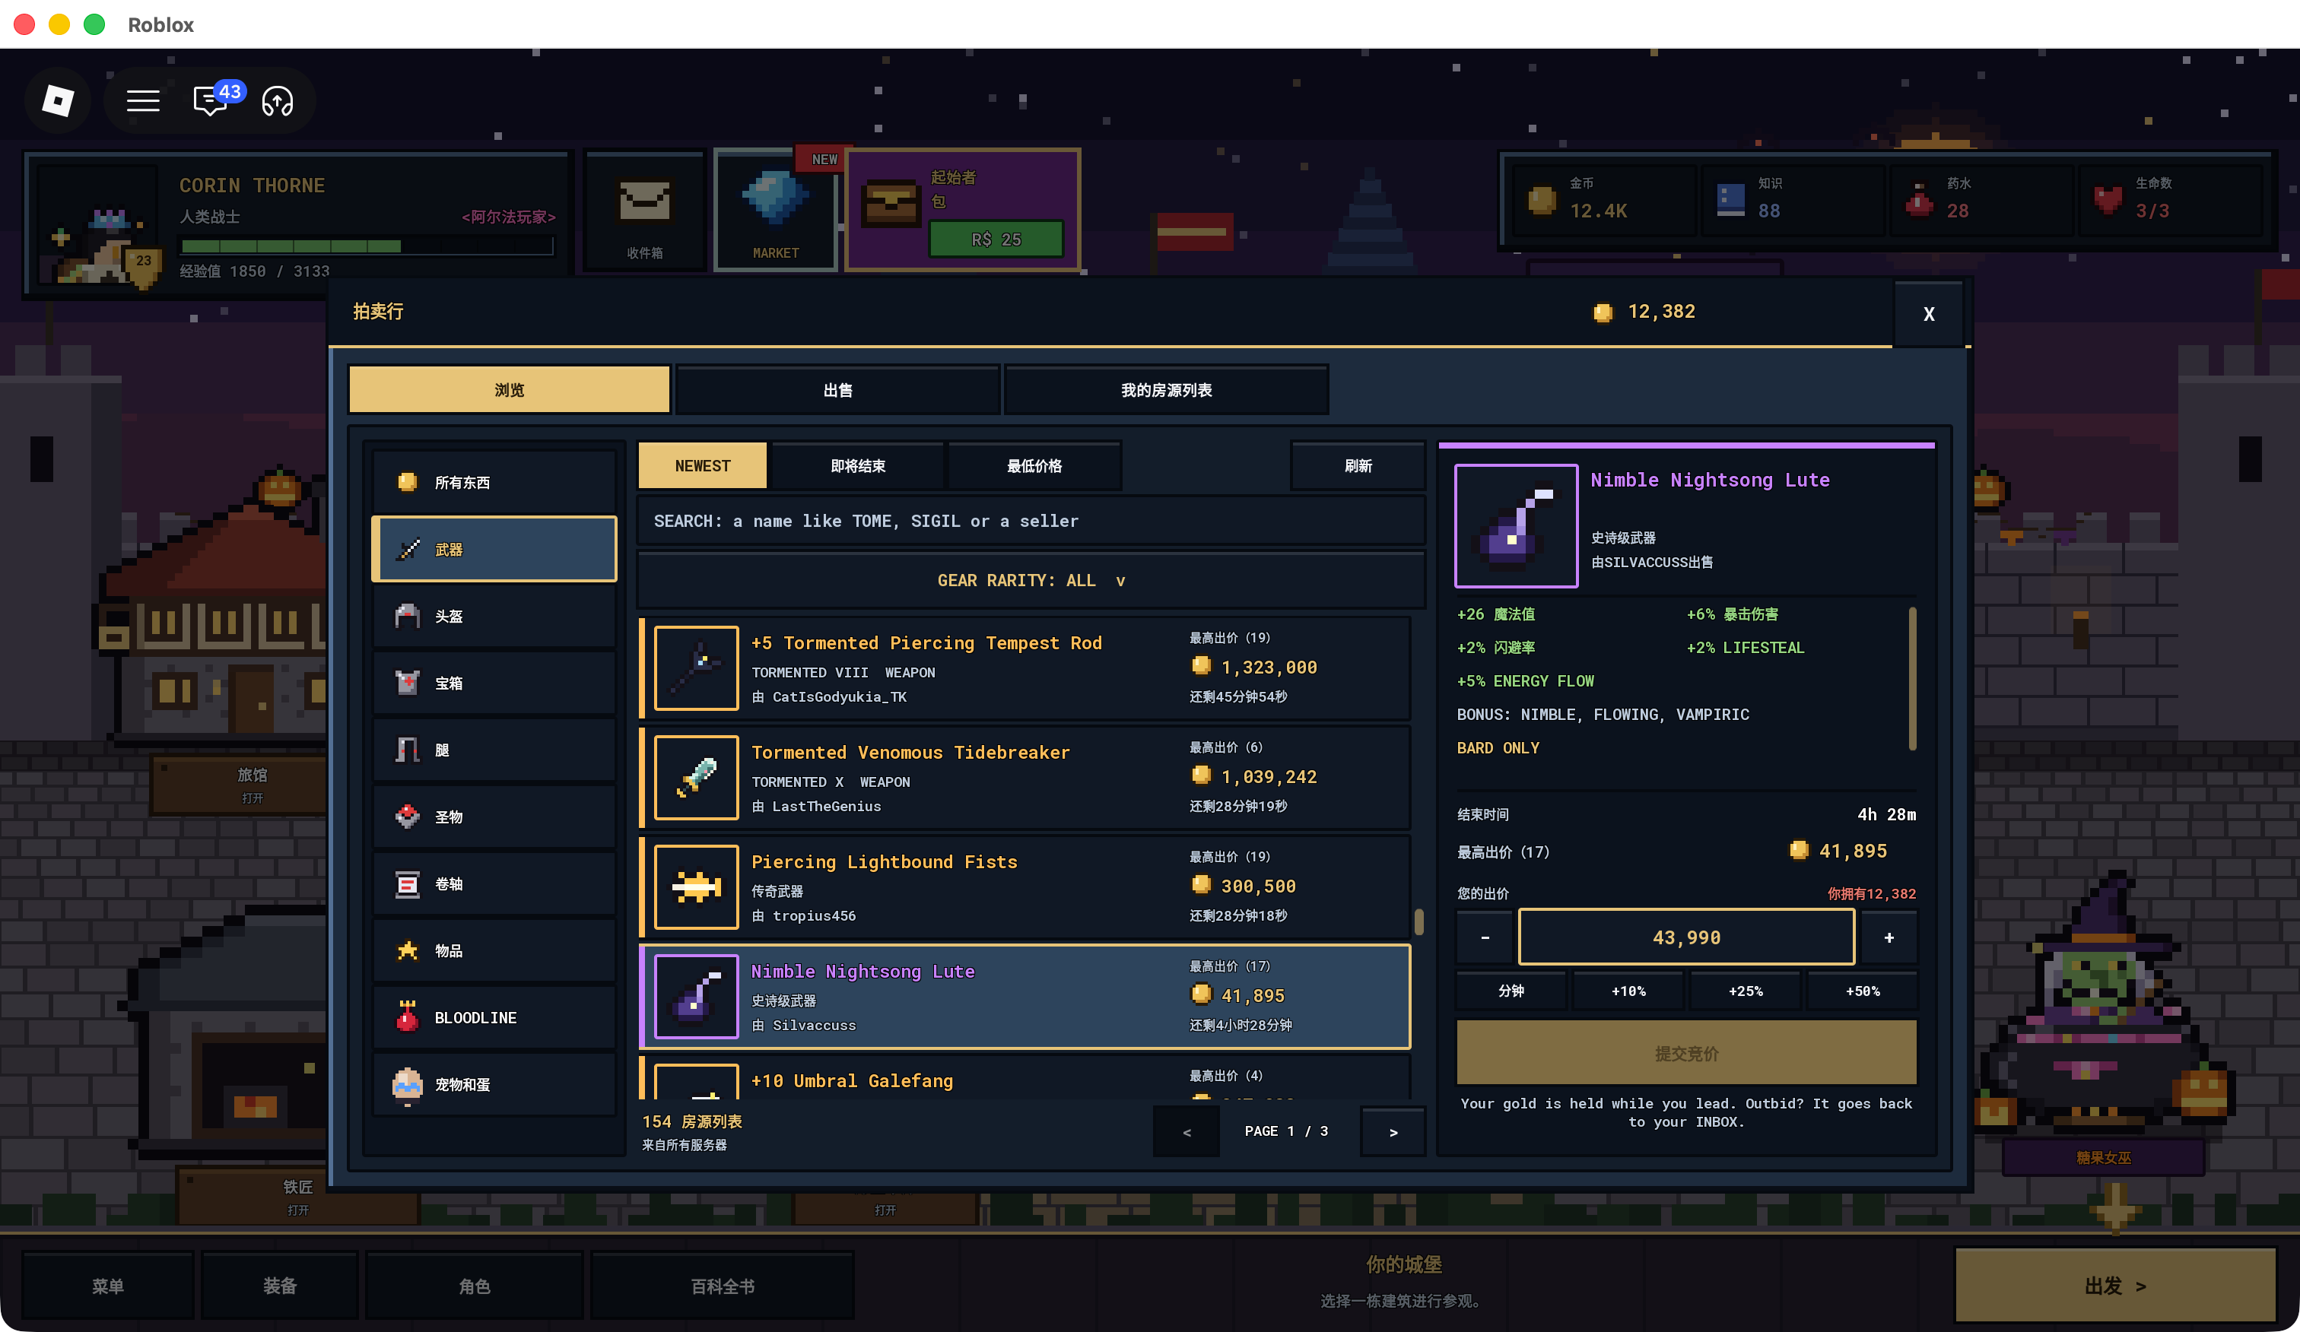Go to next listings page
Image resolution: width=2300 pixels, height=1332 pixels.
point(1393,1131)
